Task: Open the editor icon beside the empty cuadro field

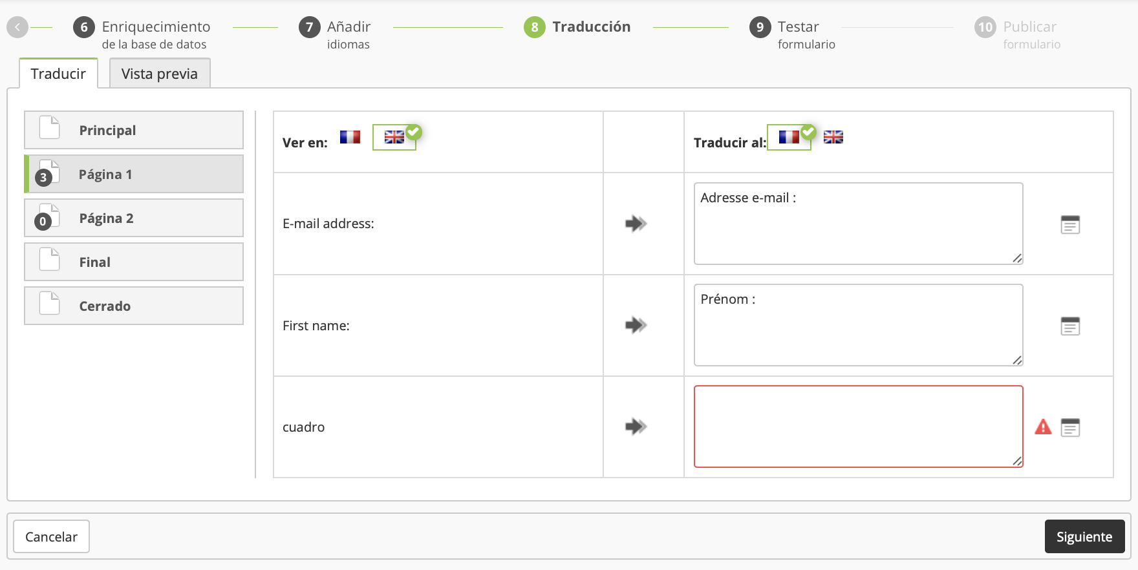Action: (1070, 428)
